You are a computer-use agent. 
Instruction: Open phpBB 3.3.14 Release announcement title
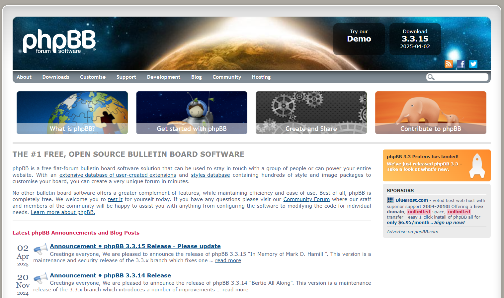tap(110, 275)
